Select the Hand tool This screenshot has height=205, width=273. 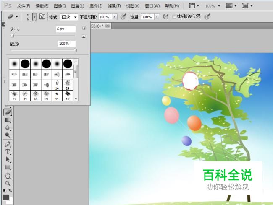click(8, 176)
